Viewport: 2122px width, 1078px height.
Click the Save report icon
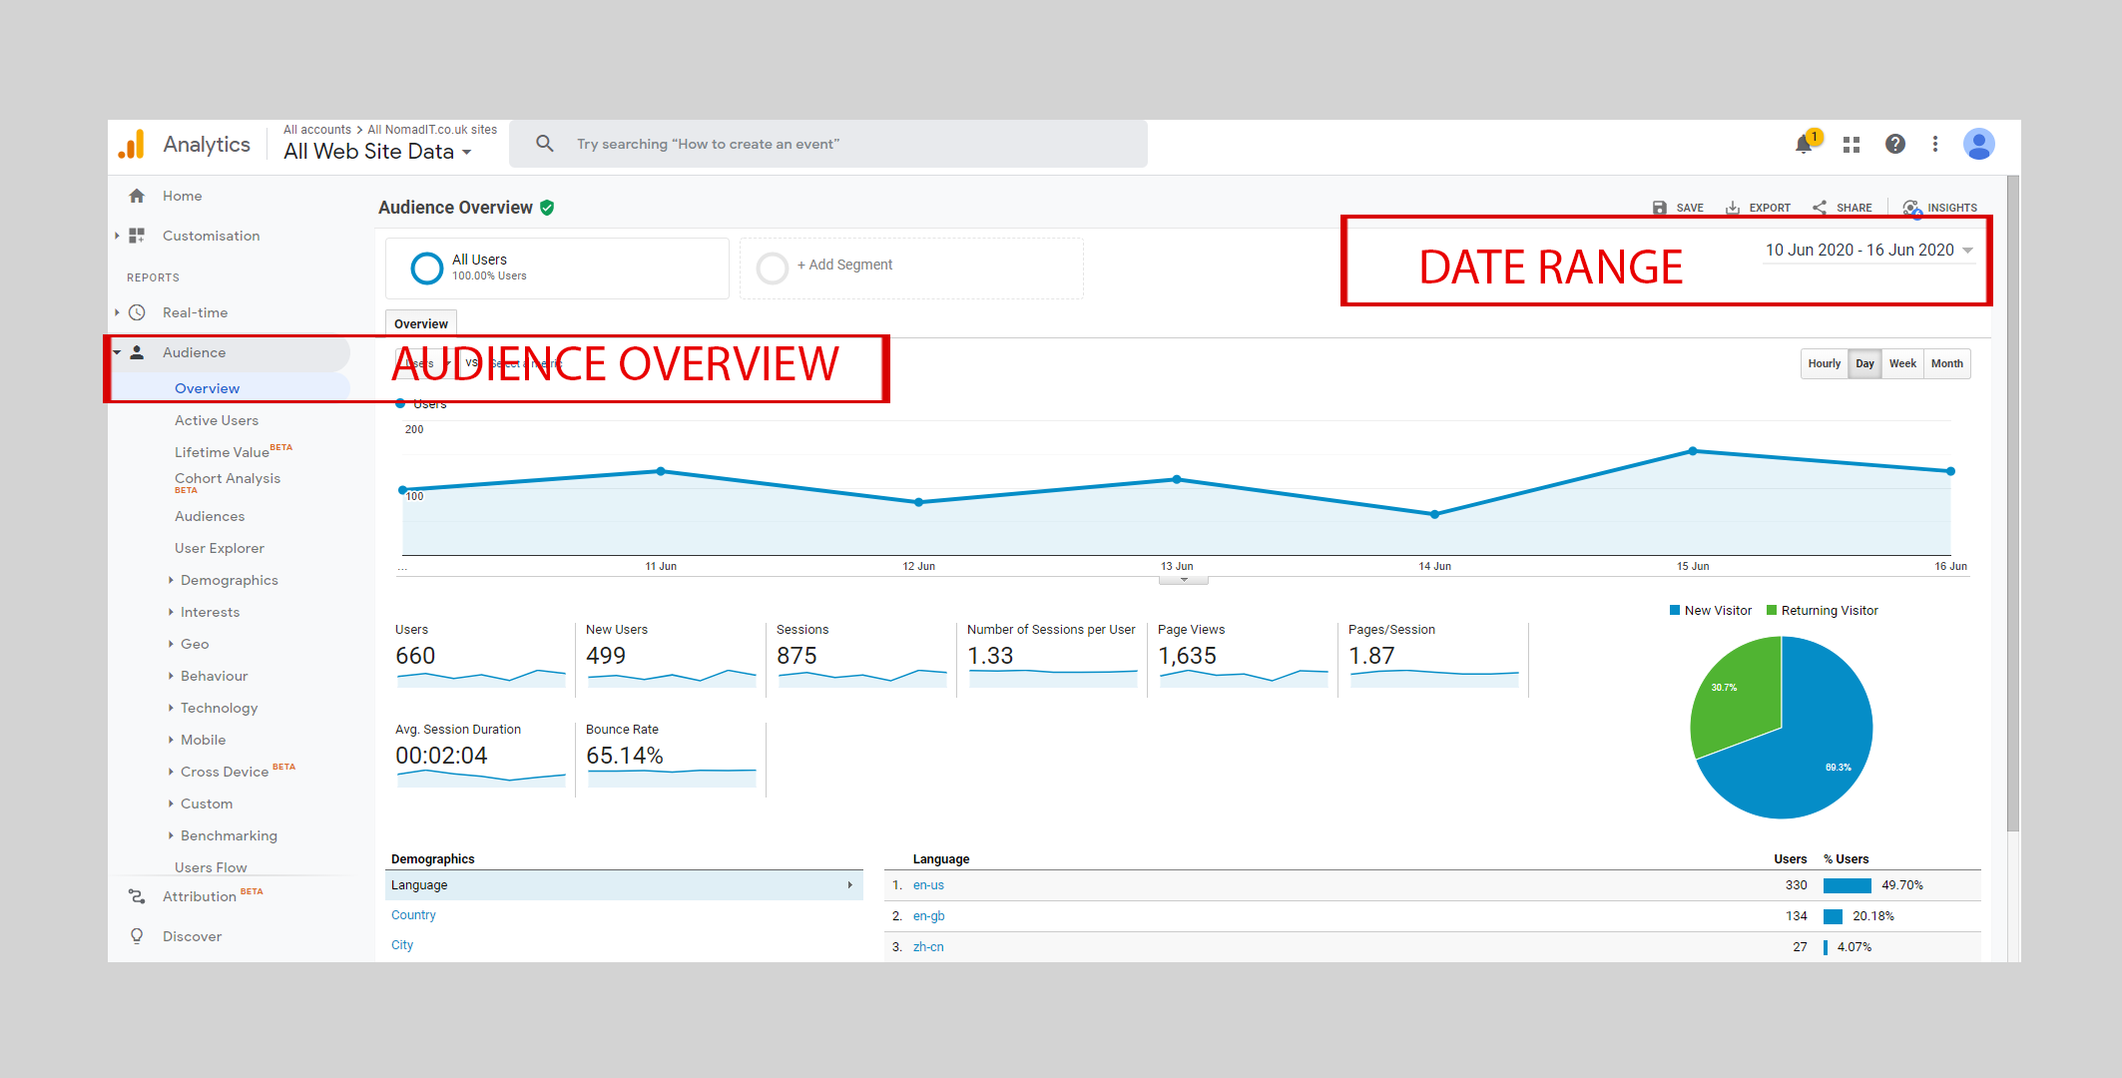click(x=1660, y=208)
